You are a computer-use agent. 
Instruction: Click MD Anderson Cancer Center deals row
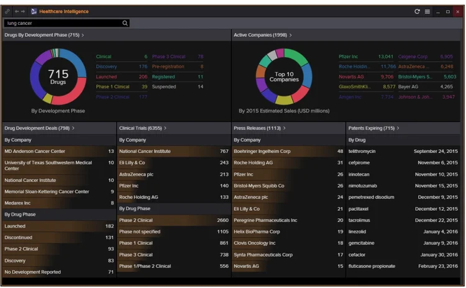59,151
